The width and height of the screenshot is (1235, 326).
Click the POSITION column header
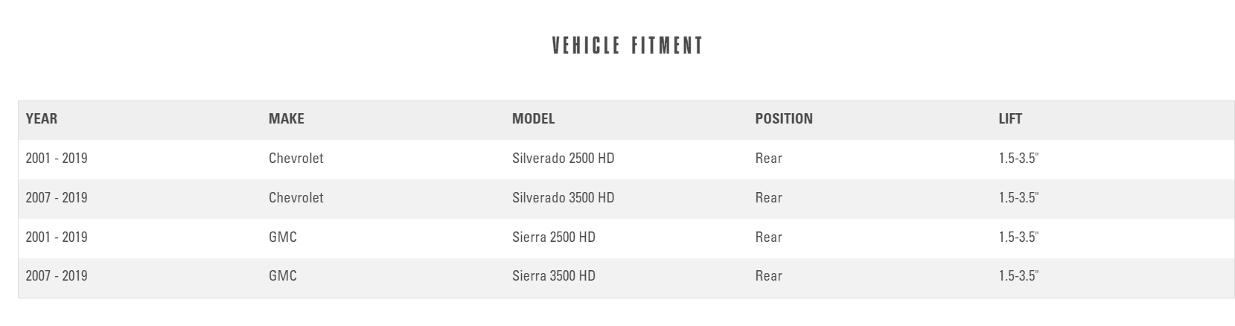pyautogui.click(x=784, y=119)
